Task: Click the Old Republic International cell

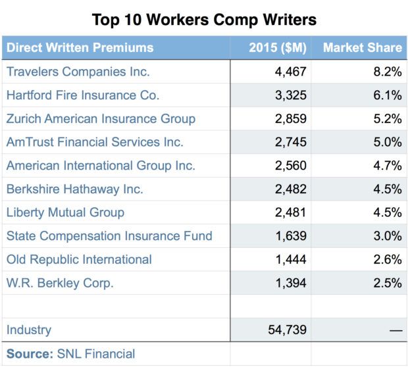Action: 79,260
